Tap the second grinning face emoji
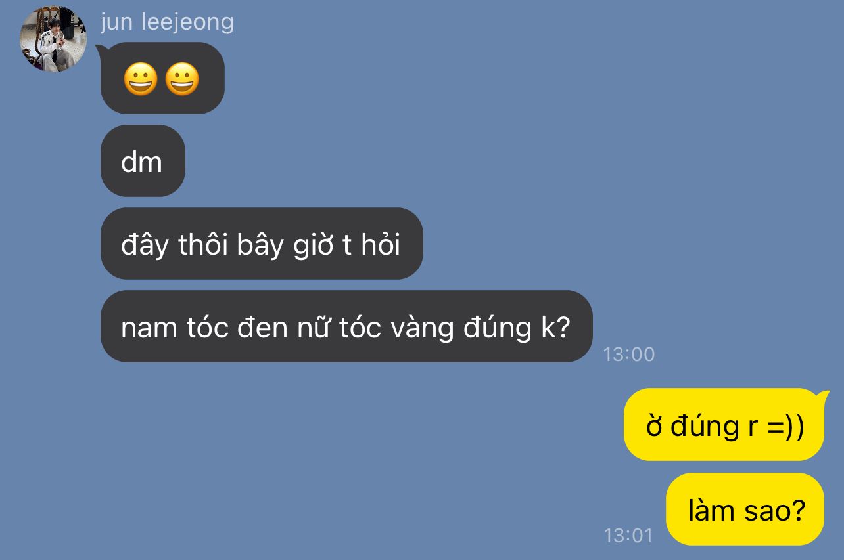 click(x=181, y=80)
